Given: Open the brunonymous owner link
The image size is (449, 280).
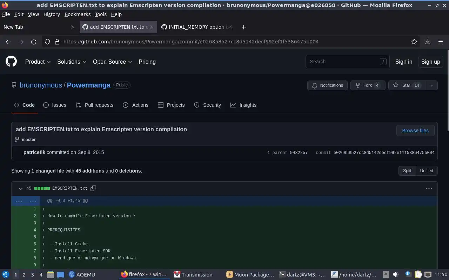Looking at the screenshot, I should click(x=41, y=85).
